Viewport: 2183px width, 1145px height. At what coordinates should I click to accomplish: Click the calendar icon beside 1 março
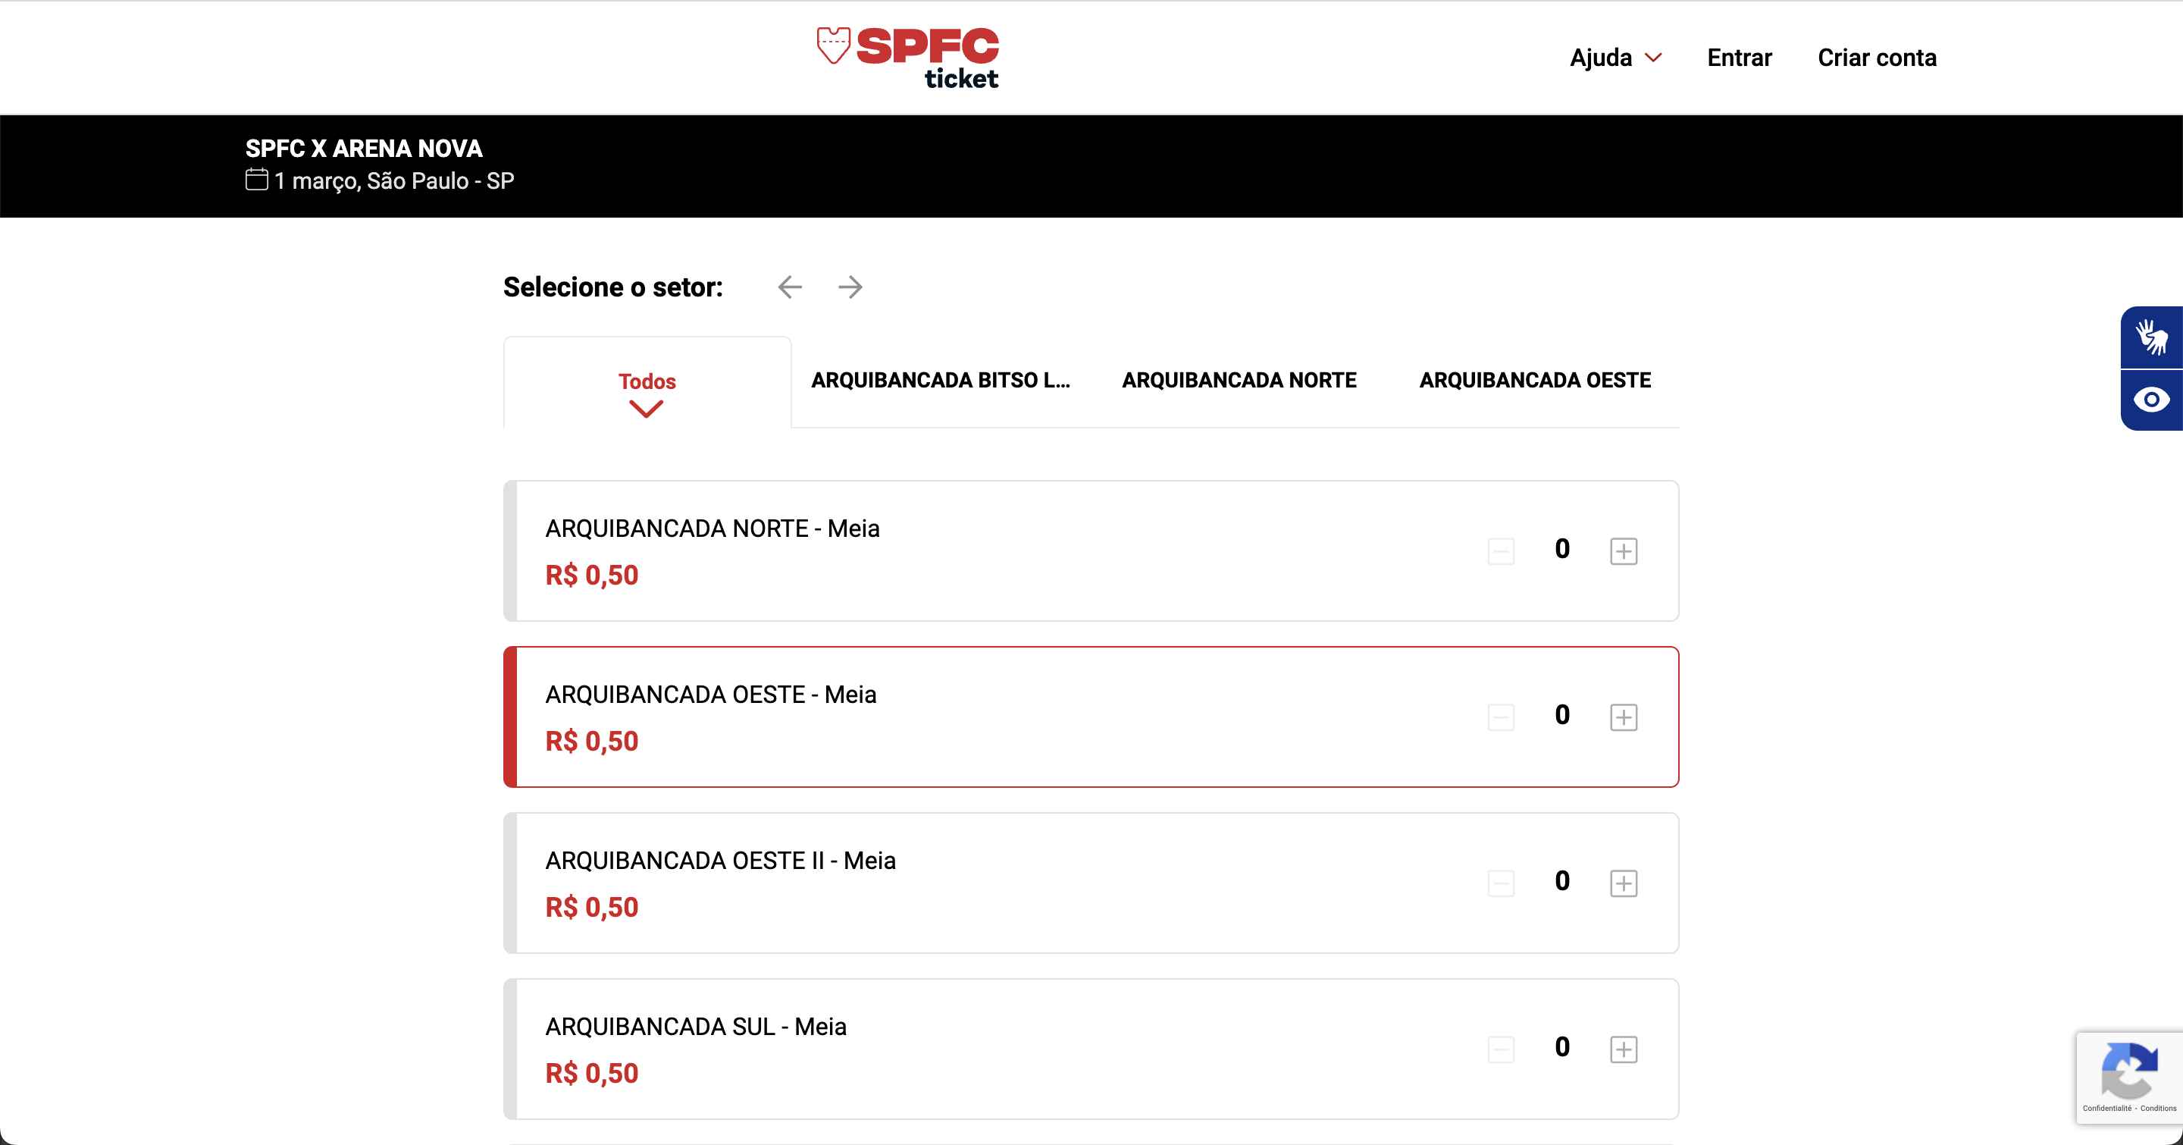click(x=257, y=180)
